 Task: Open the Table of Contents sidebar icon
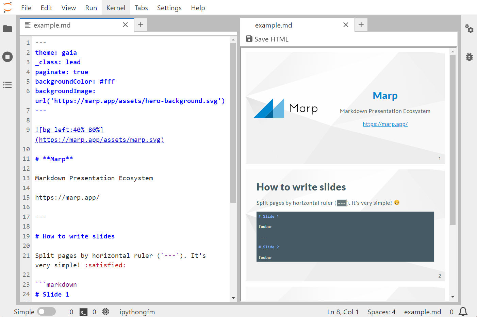(7, 85)
